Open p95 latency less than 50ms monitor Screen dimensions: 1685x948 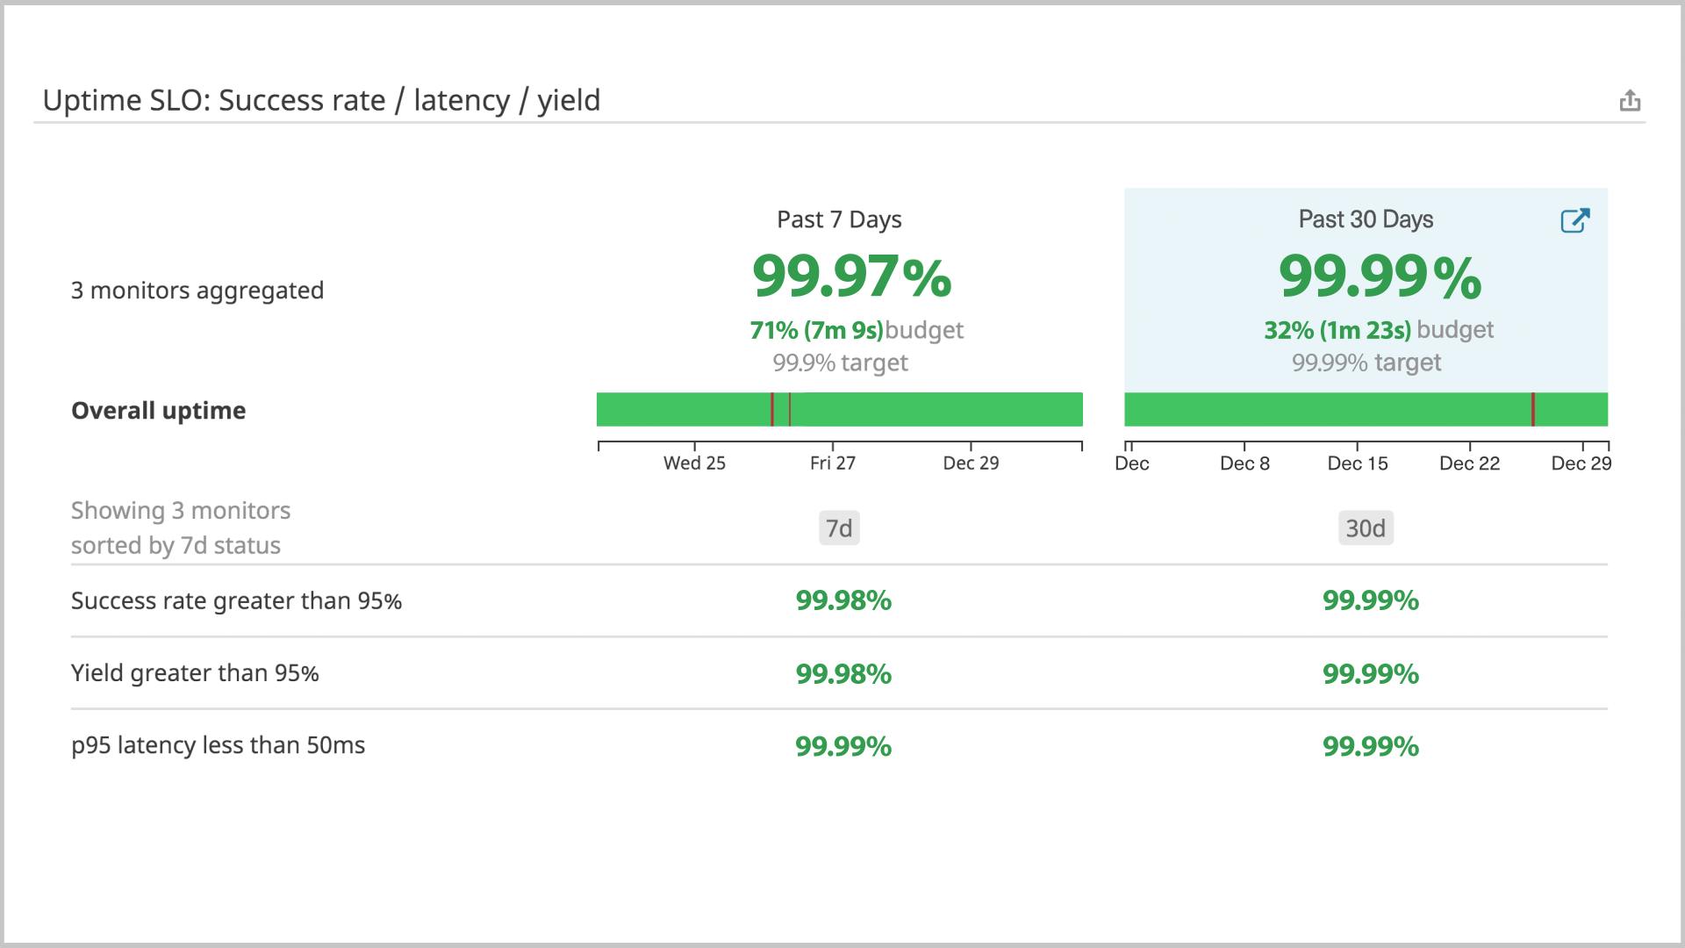coord(218,745)
